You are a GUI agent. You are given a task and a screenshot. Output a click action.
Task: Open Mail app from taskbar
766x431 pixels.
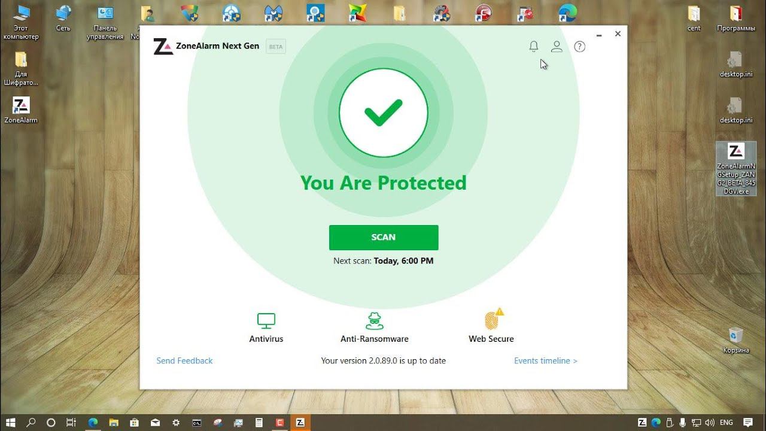155,423
